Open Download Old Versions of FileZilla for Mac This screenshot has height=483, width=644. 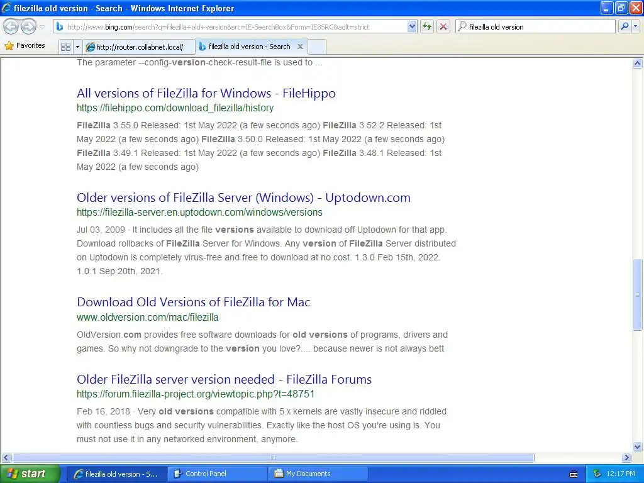194,302
